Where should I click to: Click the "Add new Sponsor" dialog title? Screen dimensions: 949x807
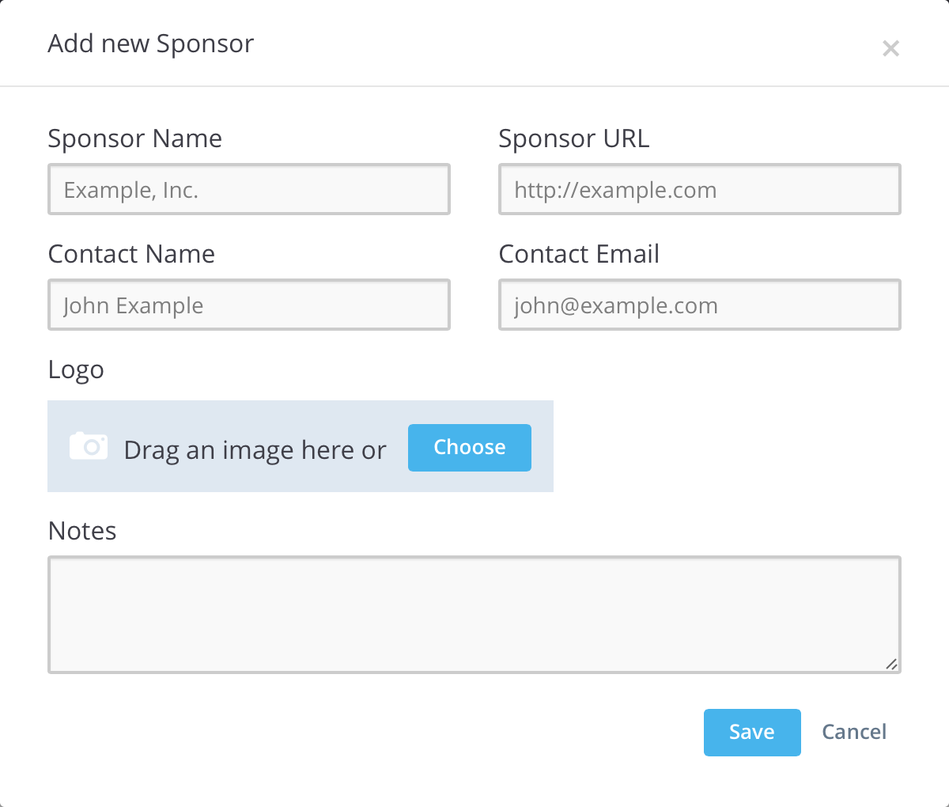tap(151, 44)
